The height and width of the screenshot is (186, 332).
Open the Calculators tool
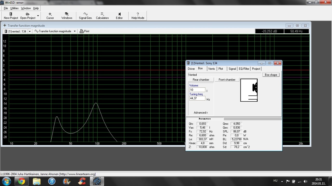[x=102, y=16]
